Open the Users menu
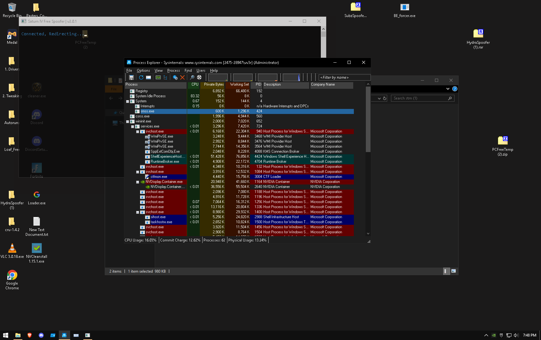The width and height of the screenshot is (541, 340). click(201, 71)
